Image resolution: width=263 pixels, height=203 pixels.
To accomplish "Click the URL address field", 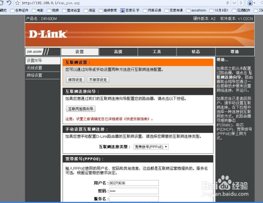I will [x=121, y=3].
